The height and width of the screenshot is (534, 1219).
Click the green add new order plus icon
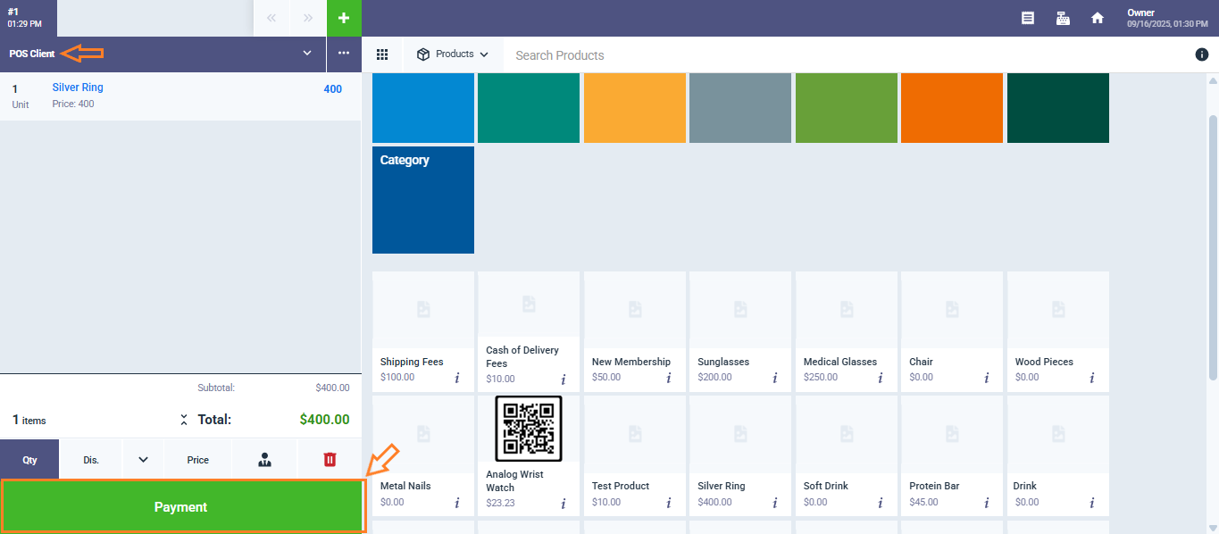click(x=344, y=18)
